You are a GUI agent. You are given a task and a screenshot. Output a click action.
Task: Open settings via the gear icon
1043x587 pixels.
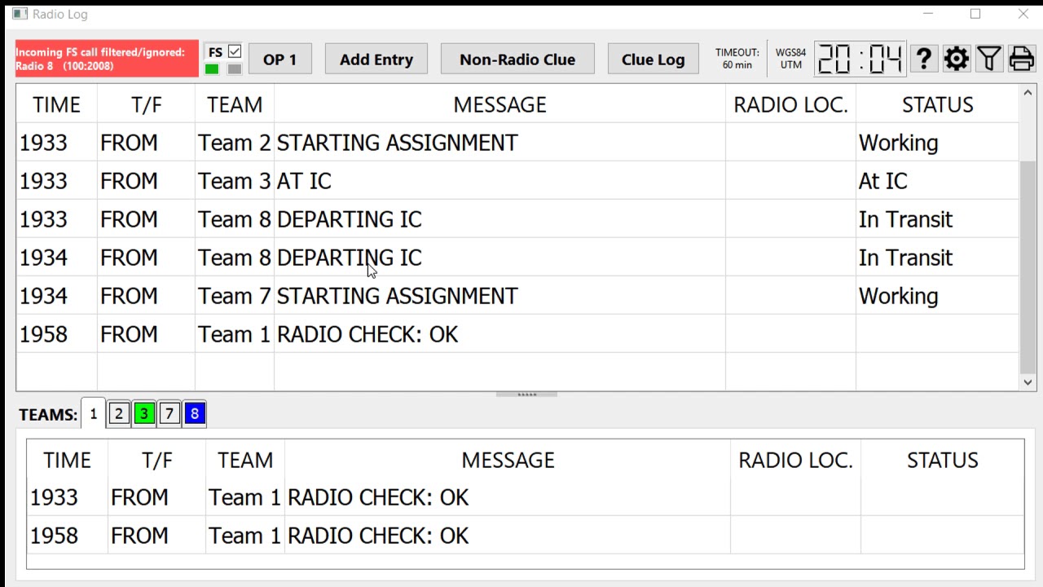click(956, 59)
